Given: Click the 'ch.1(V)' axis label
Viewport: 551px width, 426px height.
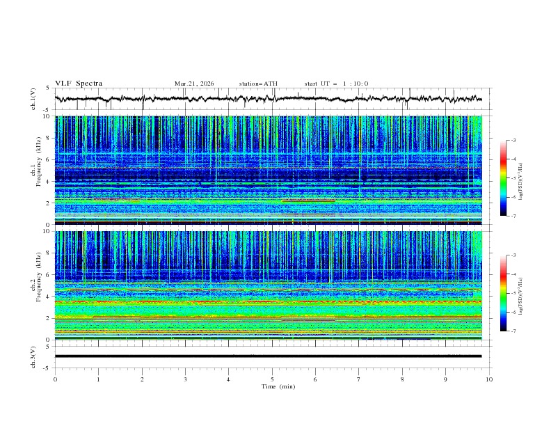Looking at the screenshot, I should (33, 99).
